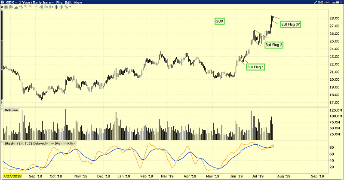Select the Bull Flag 1 annotation
The width and height of the screenshot is (344, 180).
point(255,67)
